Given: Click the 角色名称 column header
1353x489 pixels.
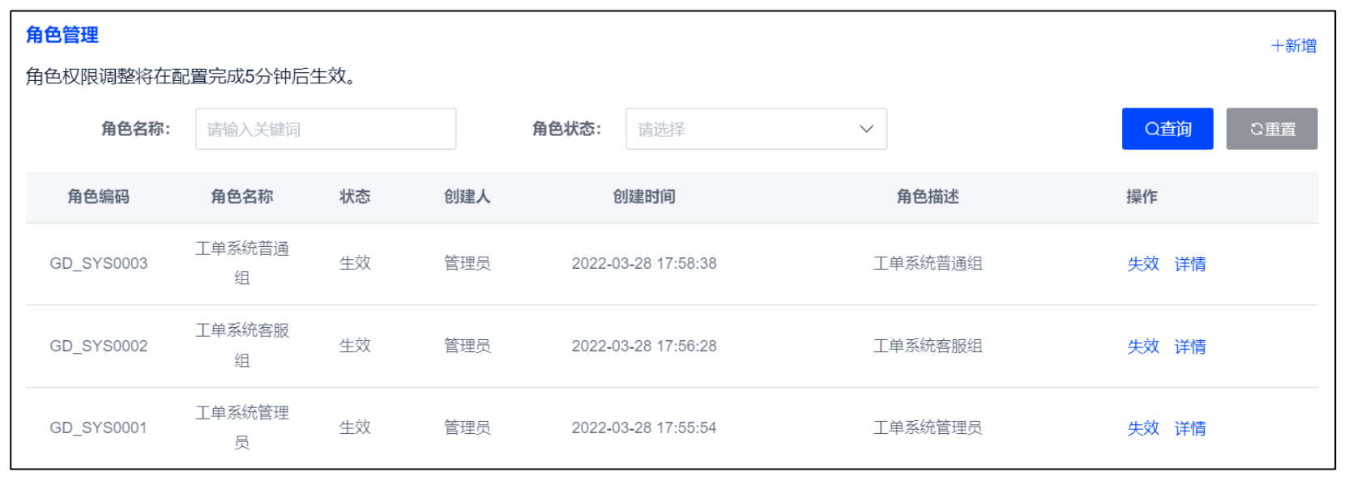Looking at the screenshot, I should coord(242,197).
